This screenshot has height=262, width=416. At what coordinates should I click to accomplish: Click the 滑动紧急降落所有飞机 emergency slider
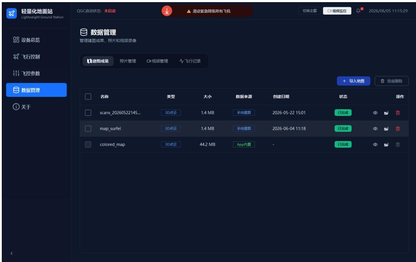[x=207, y=11]
